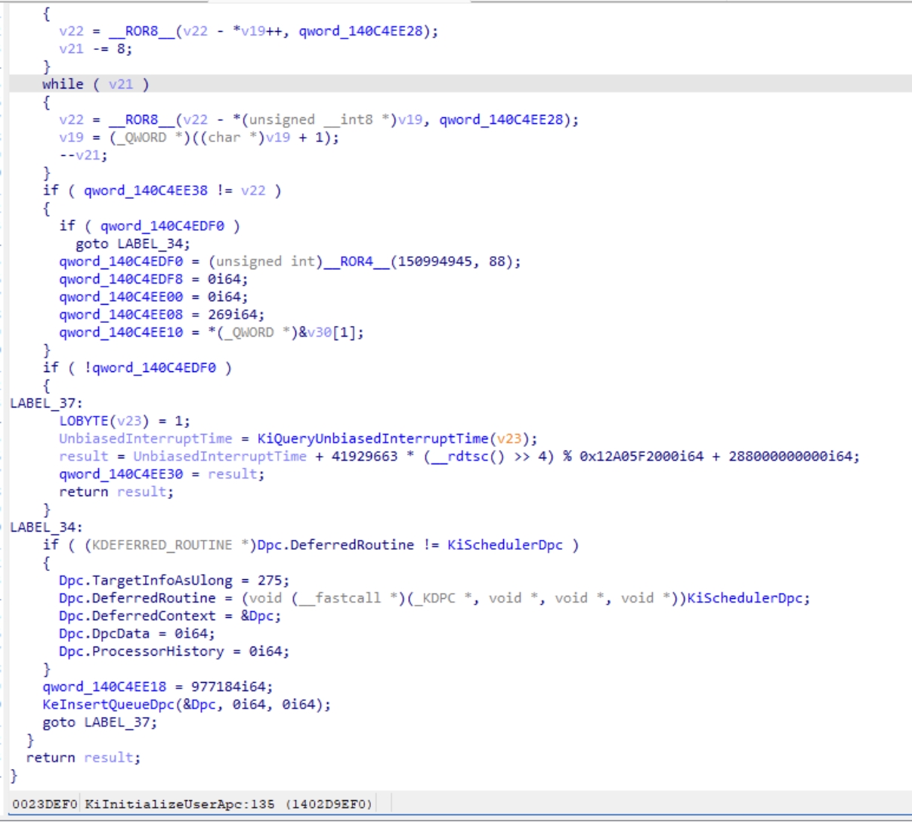Click the KiQueryUnbiasedInterruptTime function call
The height and width of the screenshot is (822, 912).
pos(373,439)
